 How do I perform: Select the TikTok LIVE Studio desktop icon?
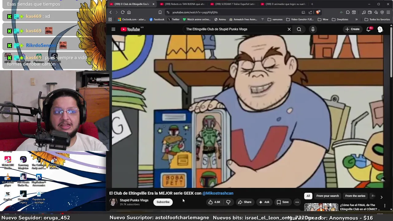pyautogui.click(x=8, y=163)
